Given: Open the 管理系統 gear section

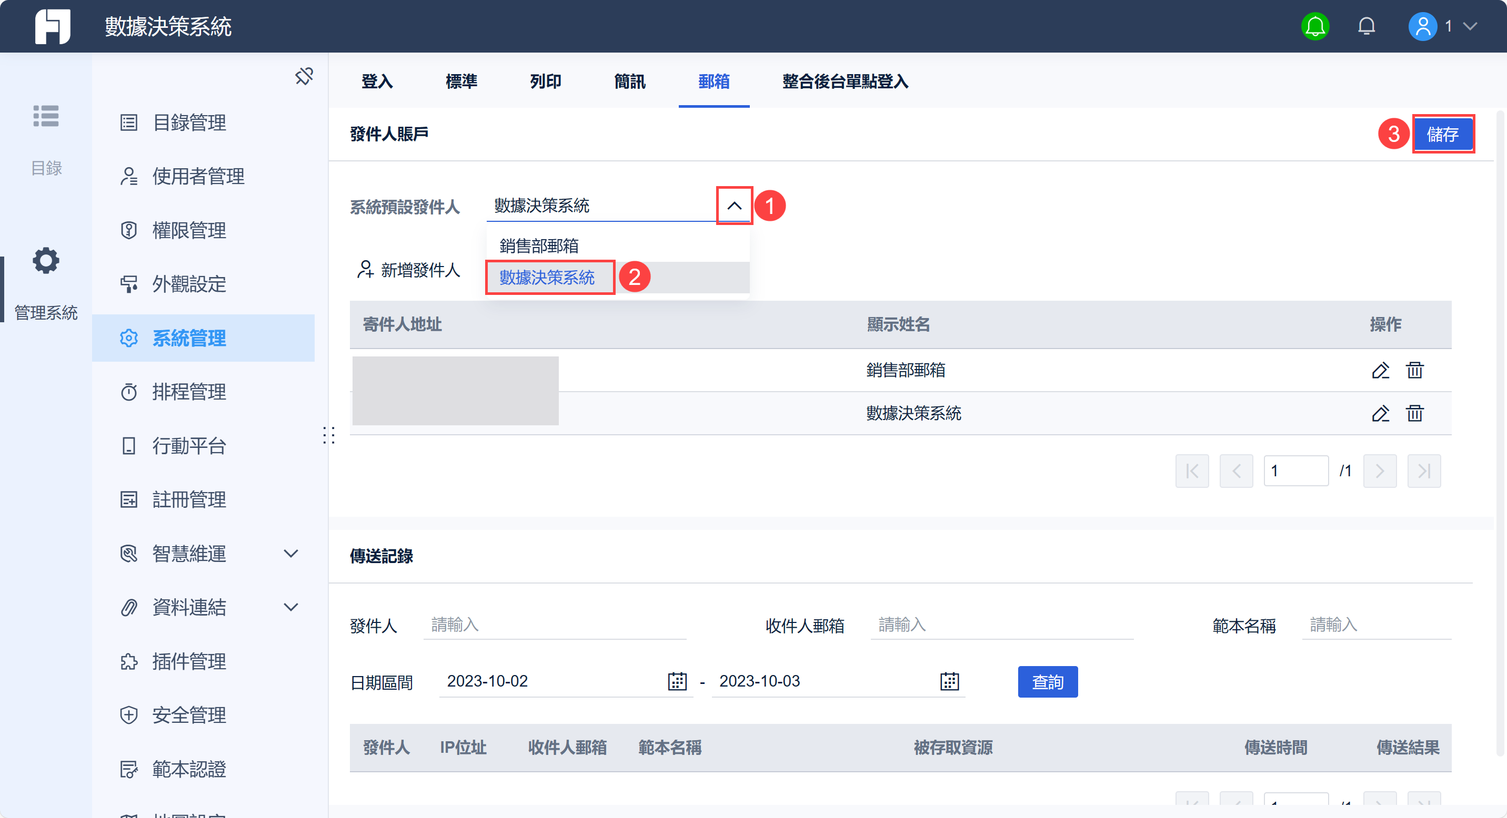Looking at the screenshot, I should click(46, 261).
